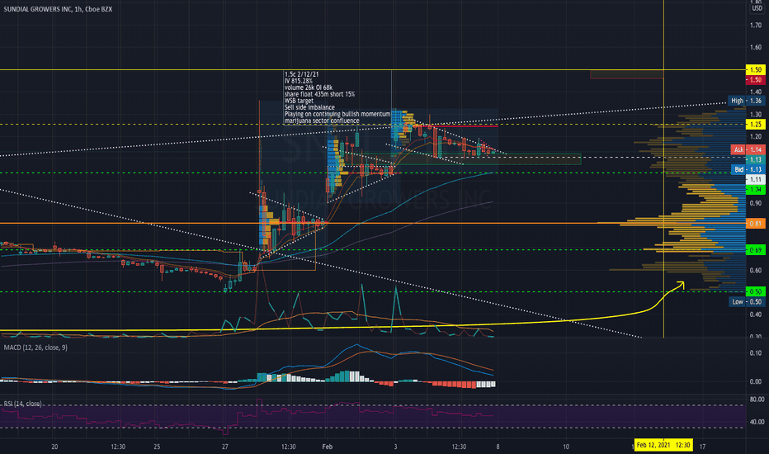Click 'marijuana sector confluence' annotation text
The height and width of the screenshot is (454, 769).
322,121
